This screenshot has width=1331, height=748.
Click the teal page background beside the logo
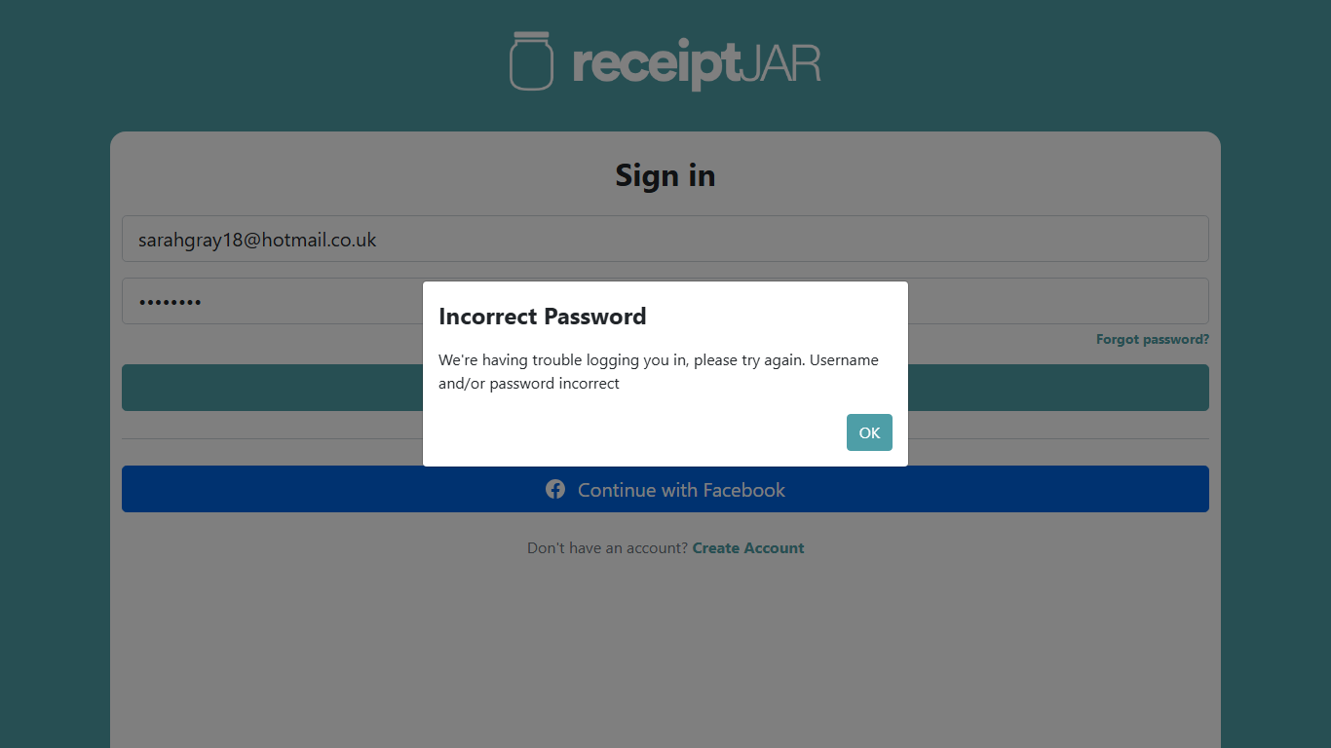pos(244,63)
